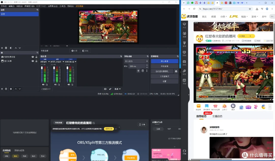Click yellow +关注 follow button on Huya

tap(246, 36)
